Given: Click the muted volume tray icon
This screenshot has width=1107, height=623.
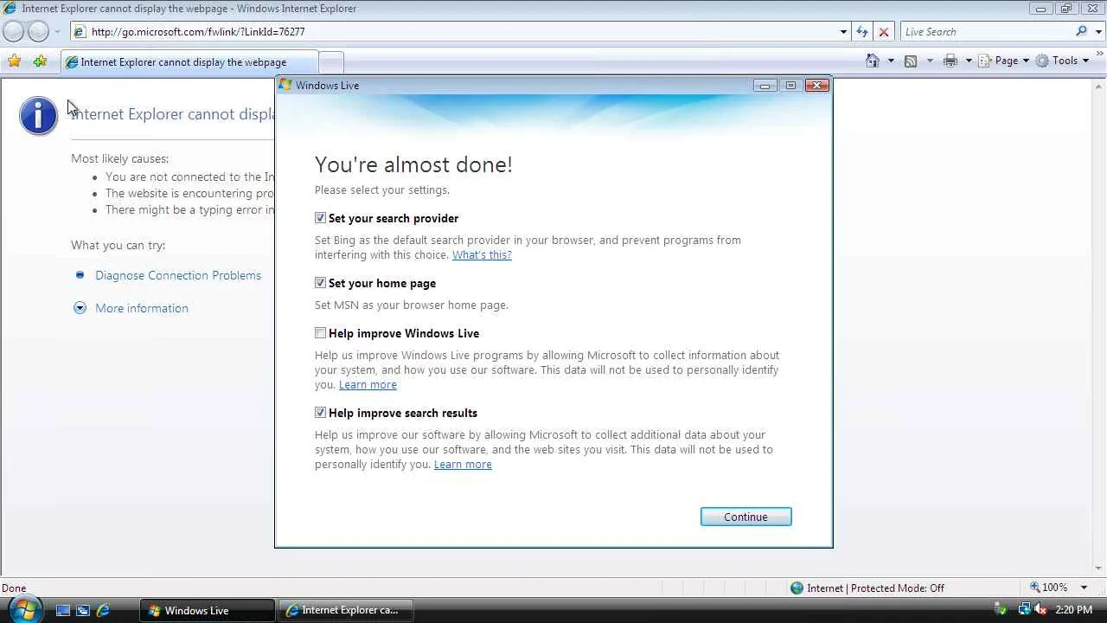Looking at the screenshot, I should click(x=1039, y=610).
